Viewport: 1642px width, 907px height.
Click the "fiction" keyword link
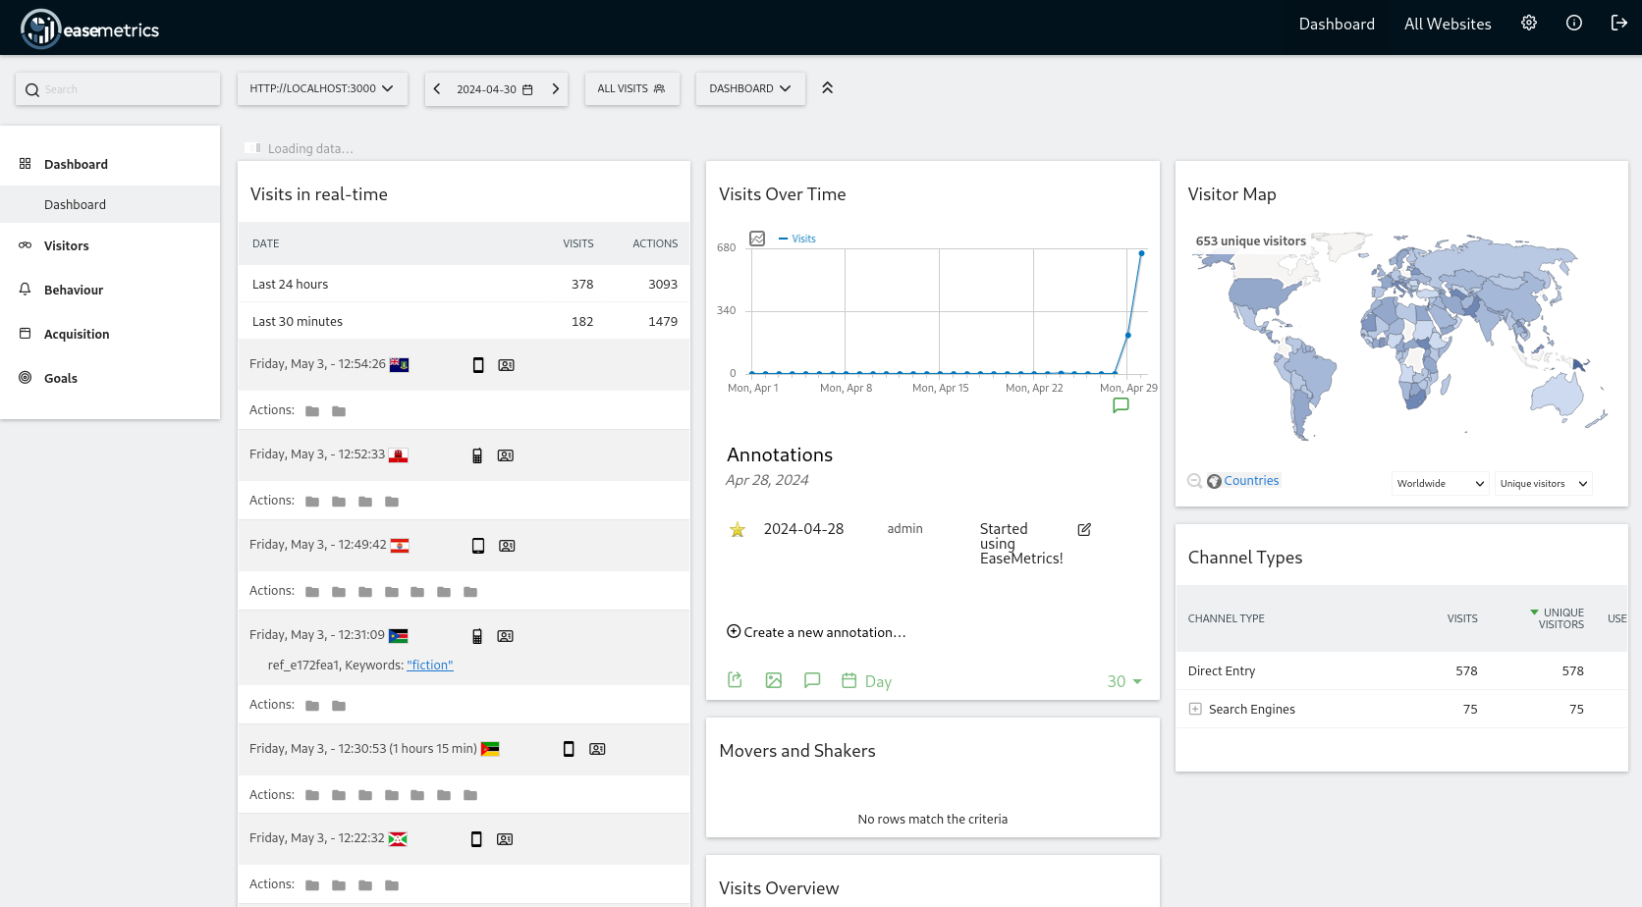(430, 666)
